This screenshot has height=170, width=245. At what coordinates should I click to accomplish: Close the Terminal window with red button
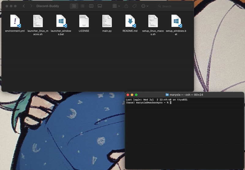(x=128, y=95)
